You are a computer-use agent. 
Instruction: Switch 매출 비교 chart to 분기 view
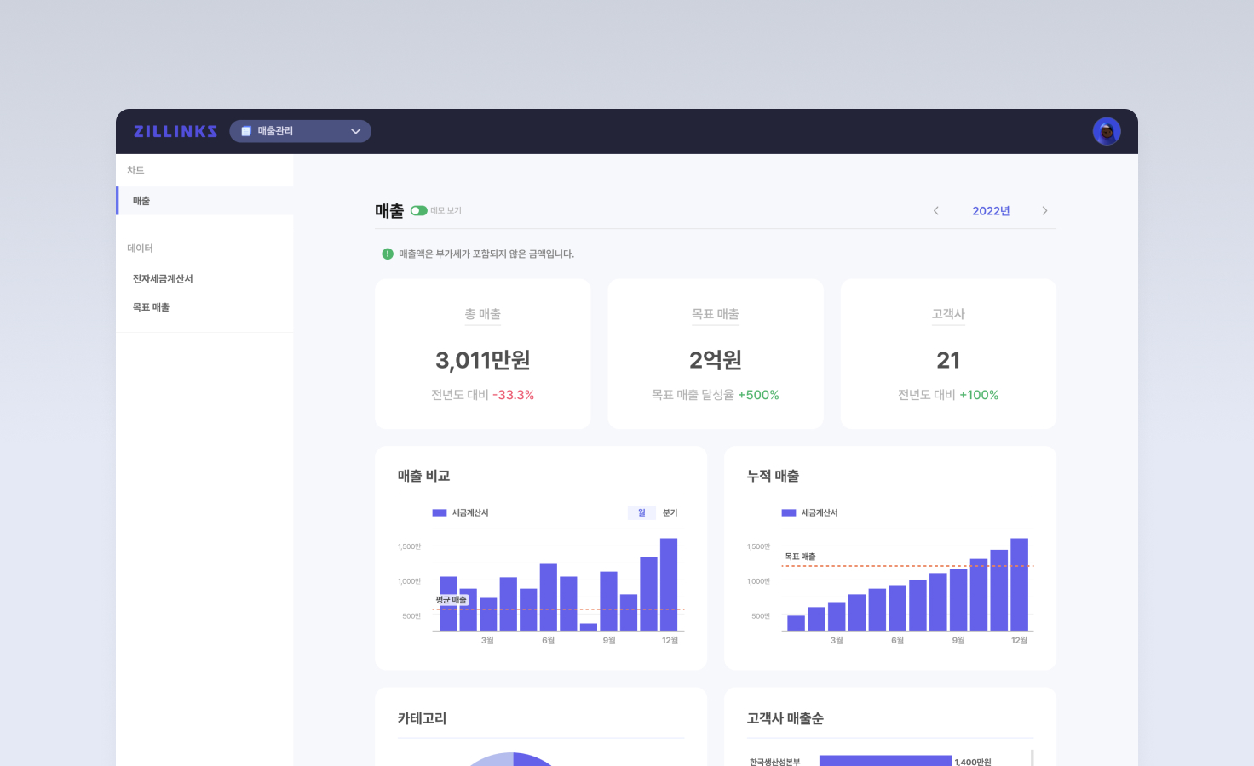coord(670,512)
